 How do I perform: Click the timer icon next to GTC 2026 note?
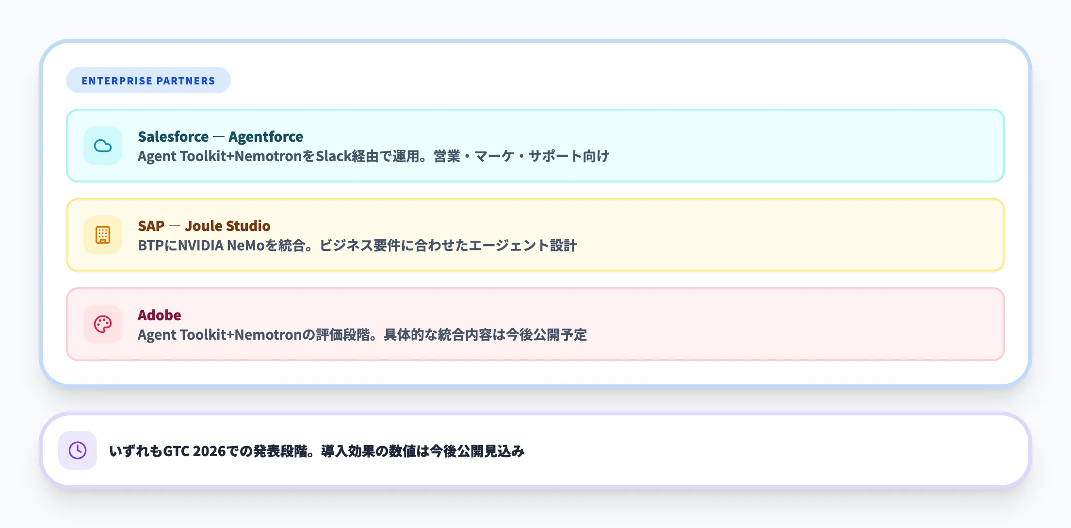pos(77,450)
